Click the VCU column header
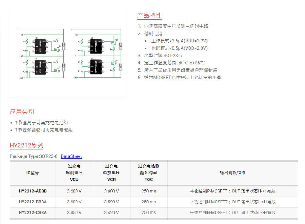The image size is (305, 224). point(74,173)
